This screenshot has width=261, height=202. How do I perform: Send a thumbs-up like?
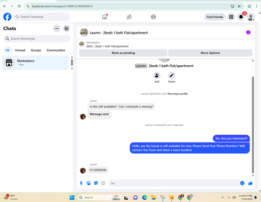point(250,183)
